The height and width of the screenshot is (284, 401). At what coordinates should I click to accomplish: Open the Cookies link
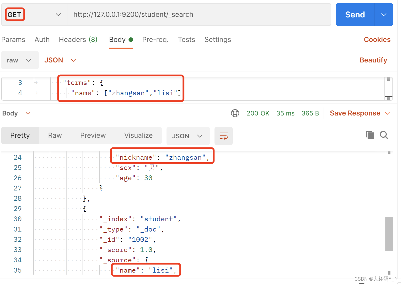click(377, 40)
